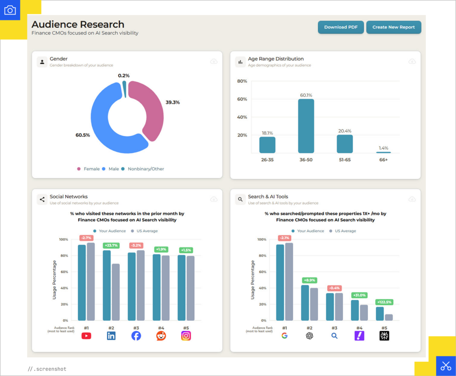Click the Download PDF button
The width and height of the screenshot is (456, 376).
(341, 27)
